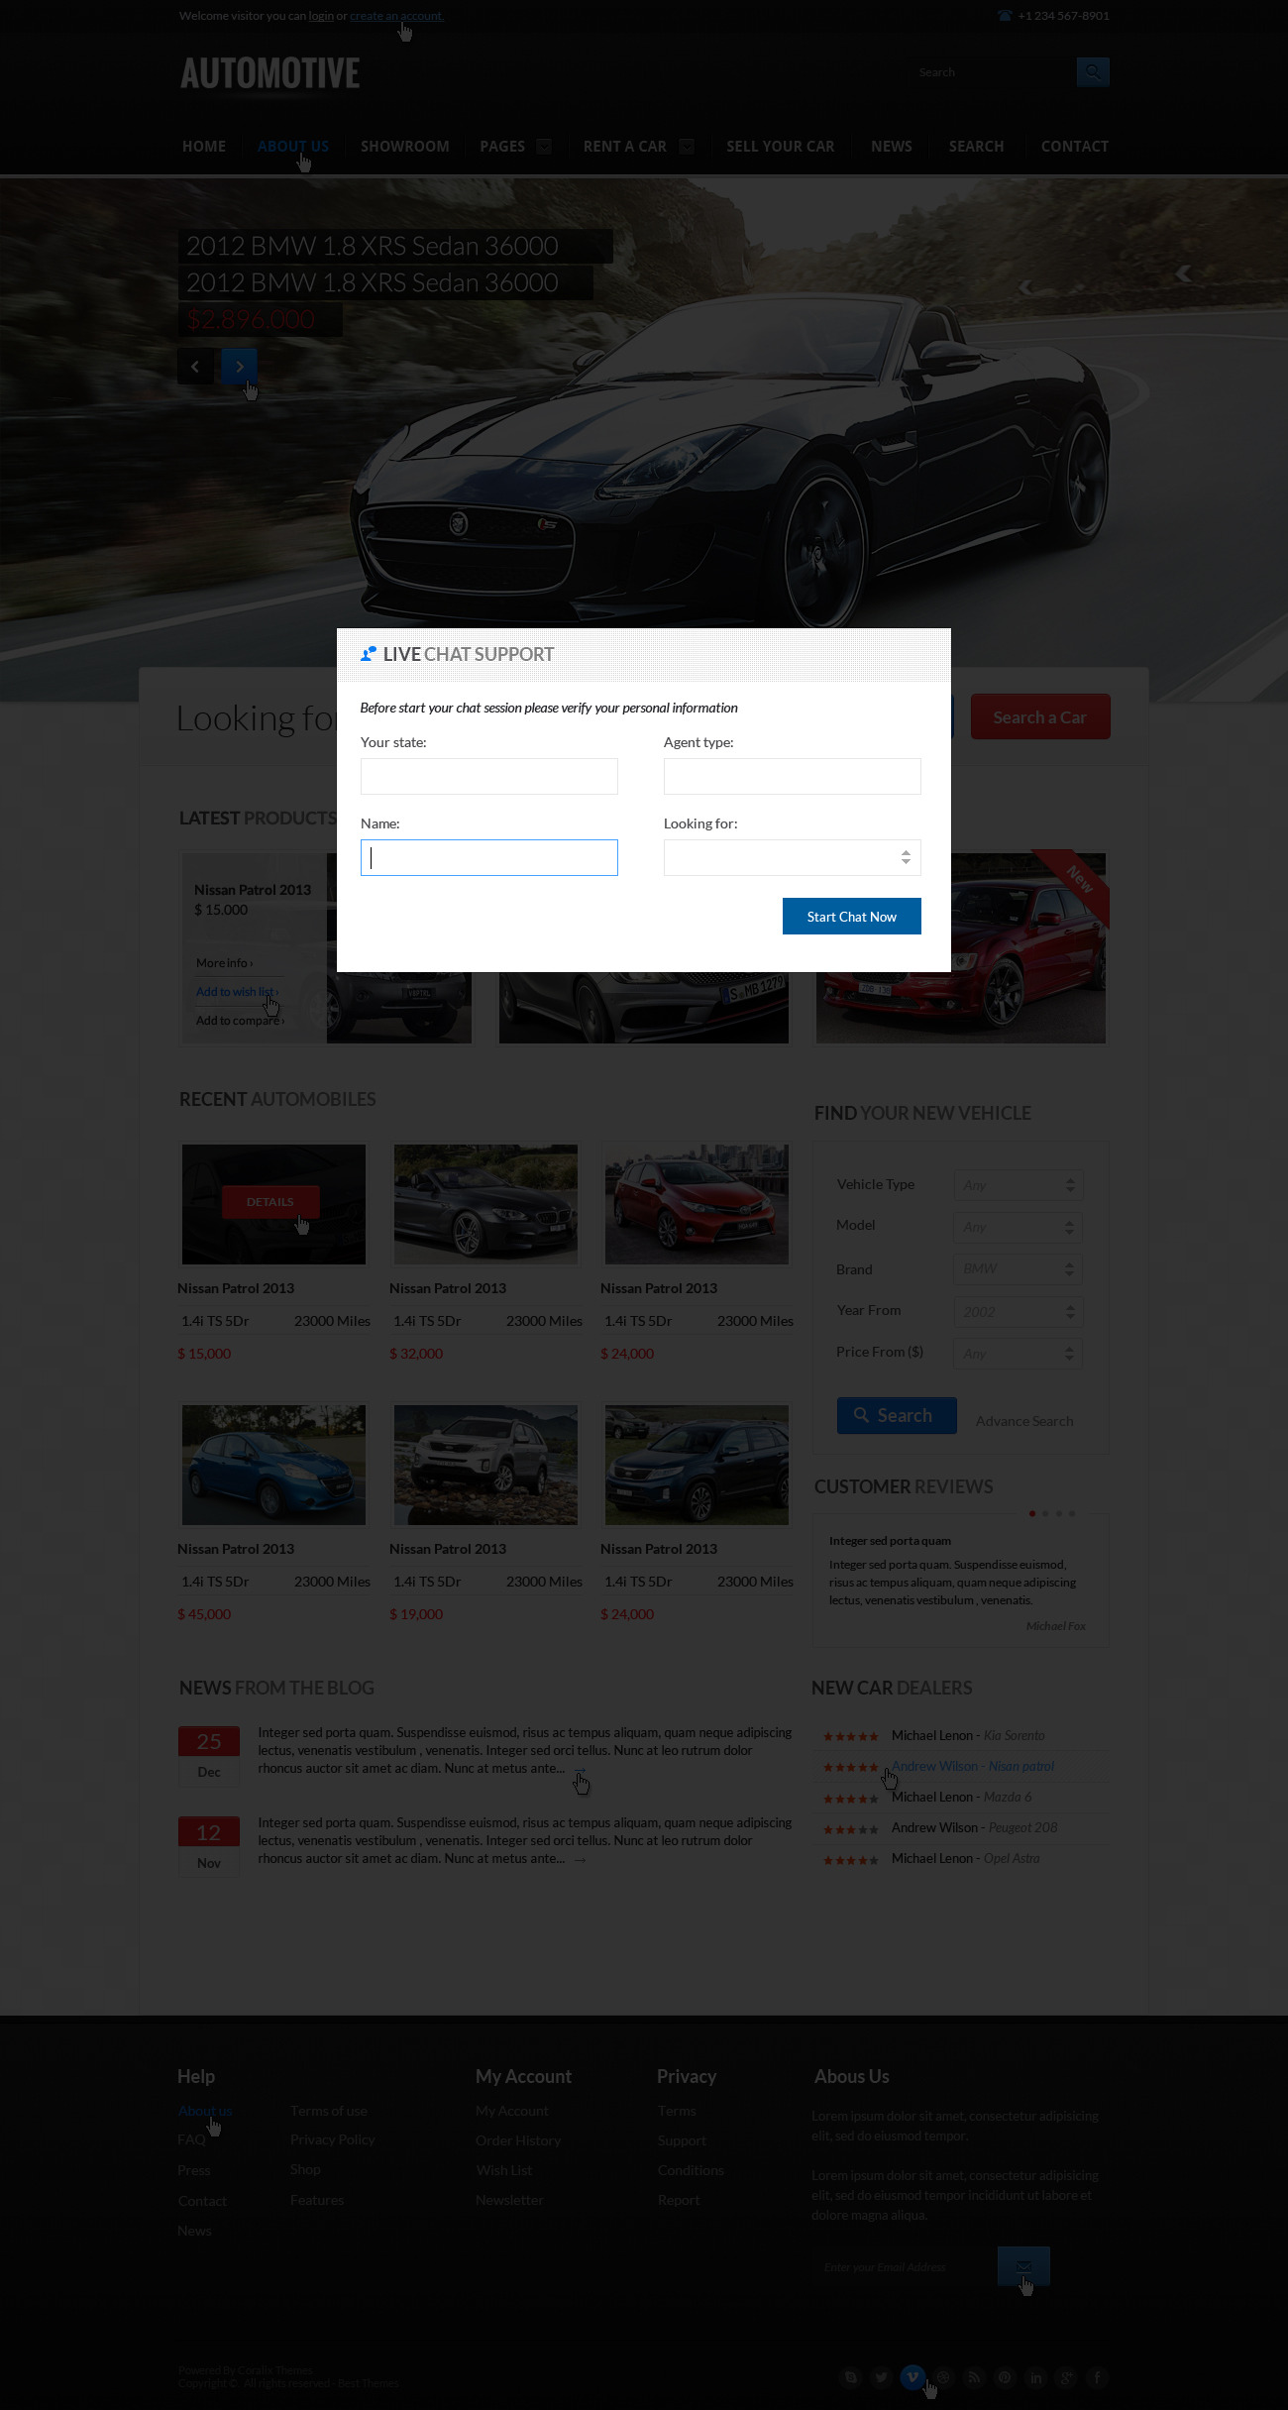Viewport: 1288px width, 2410px height.
Task: Click the magnifier search icon in the header
Action: click(1093, 71)
